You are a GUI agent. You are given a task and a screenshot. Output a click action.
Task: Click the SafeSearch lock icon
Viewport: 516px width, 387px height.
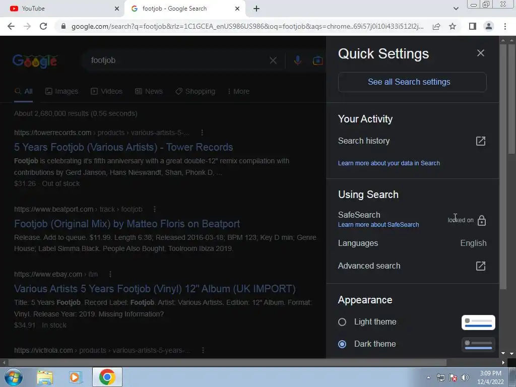(x=481, y=220)
